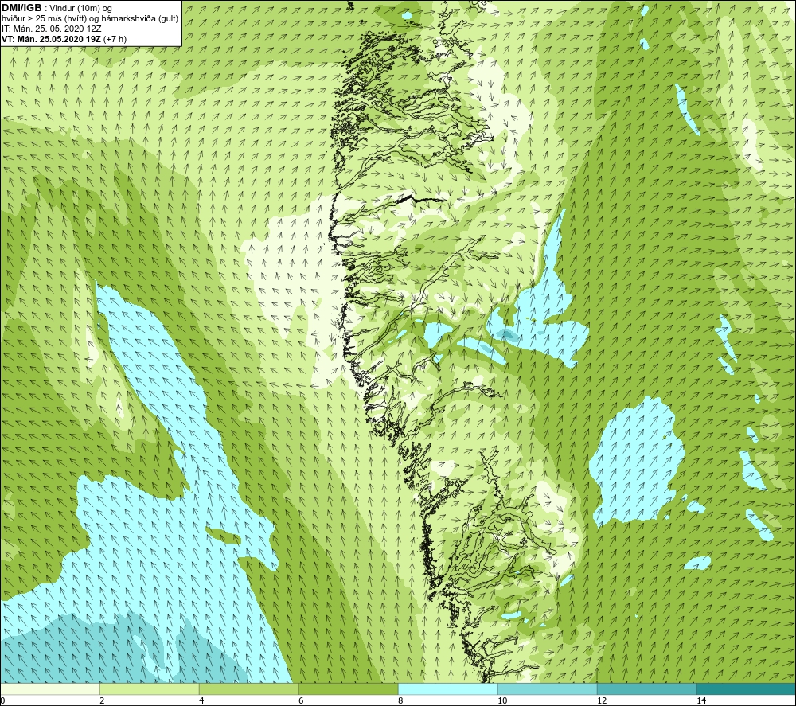Click the 10–12 m/s cyan legend swatch
This screenshot has height=706, width=796.
(548, 689)
